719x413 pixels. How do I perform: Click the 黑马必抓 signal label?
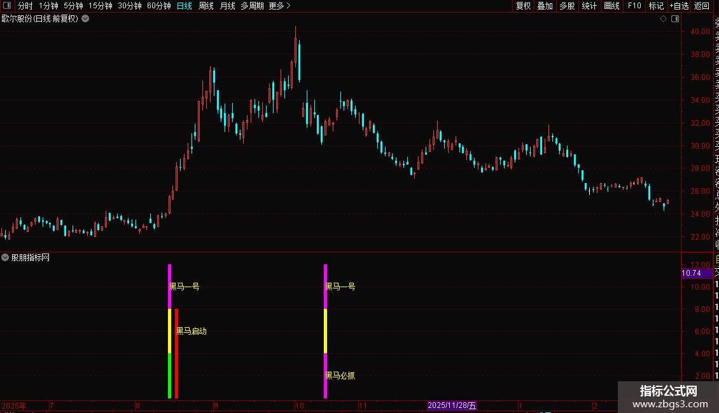[x=340, y=376]
